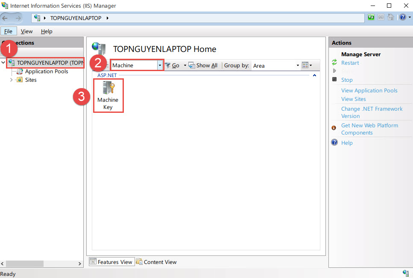413x278 pixels.
Task: Click the Connections scrollbar right arrow
Action: pos(80,264)
